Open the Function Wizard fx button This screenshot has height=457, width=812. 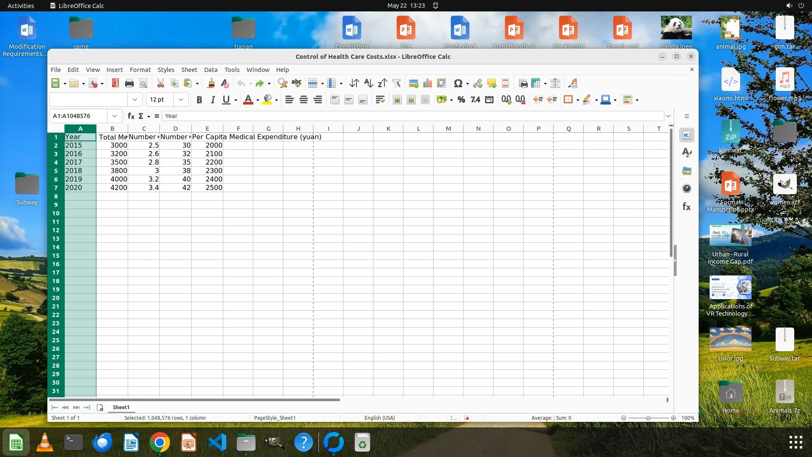(x=131, y=116)
